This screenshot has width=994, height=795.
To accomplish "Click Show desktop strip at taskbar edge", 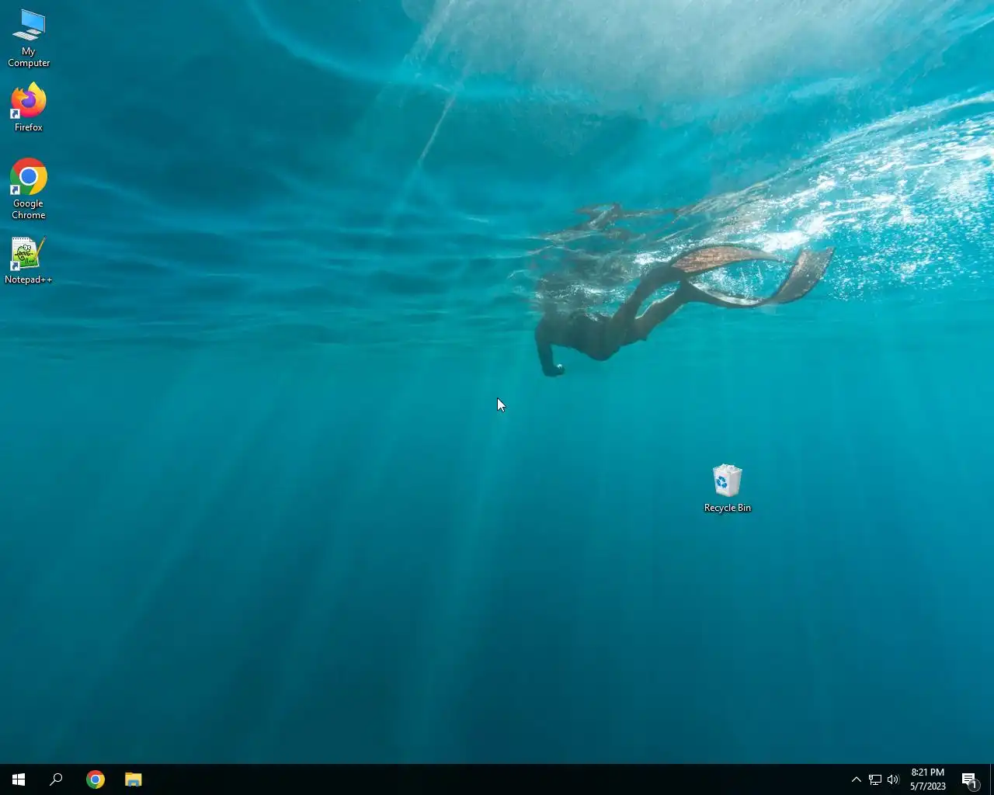I will (x=992, y=779).
